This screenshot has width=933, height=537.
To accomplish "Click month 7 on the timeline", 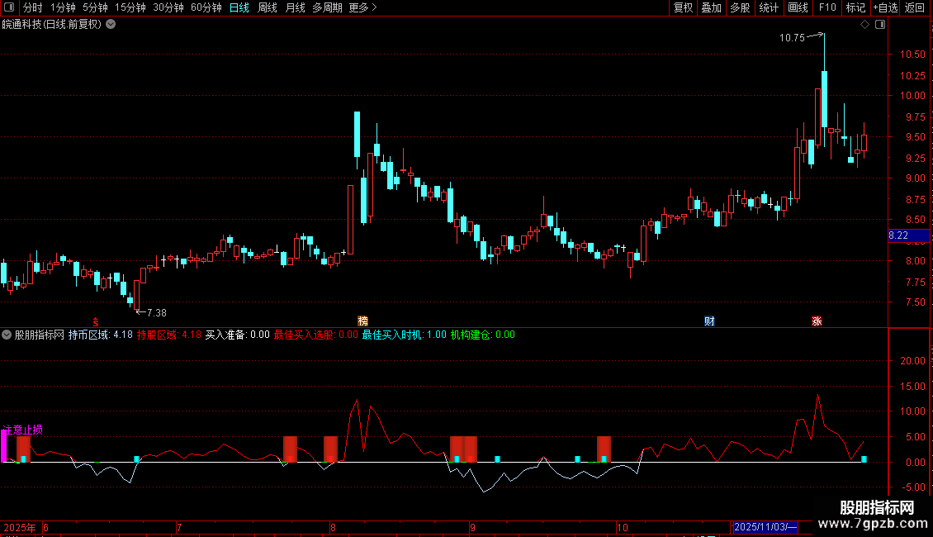I will coord(179,527).
